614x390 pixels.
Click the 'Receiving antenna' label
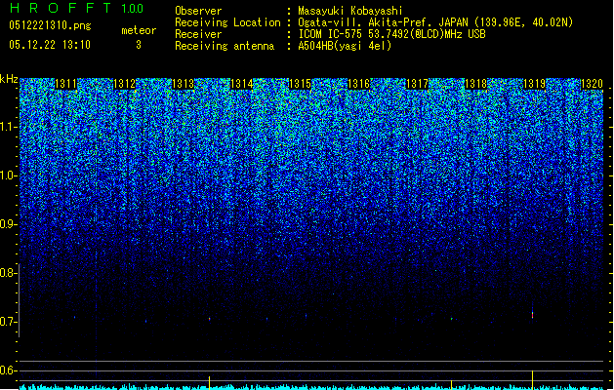(x=225, y=46)
